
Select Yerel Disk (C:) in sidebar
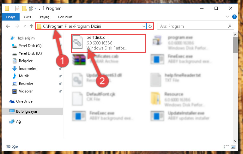[x=30, y=46]
